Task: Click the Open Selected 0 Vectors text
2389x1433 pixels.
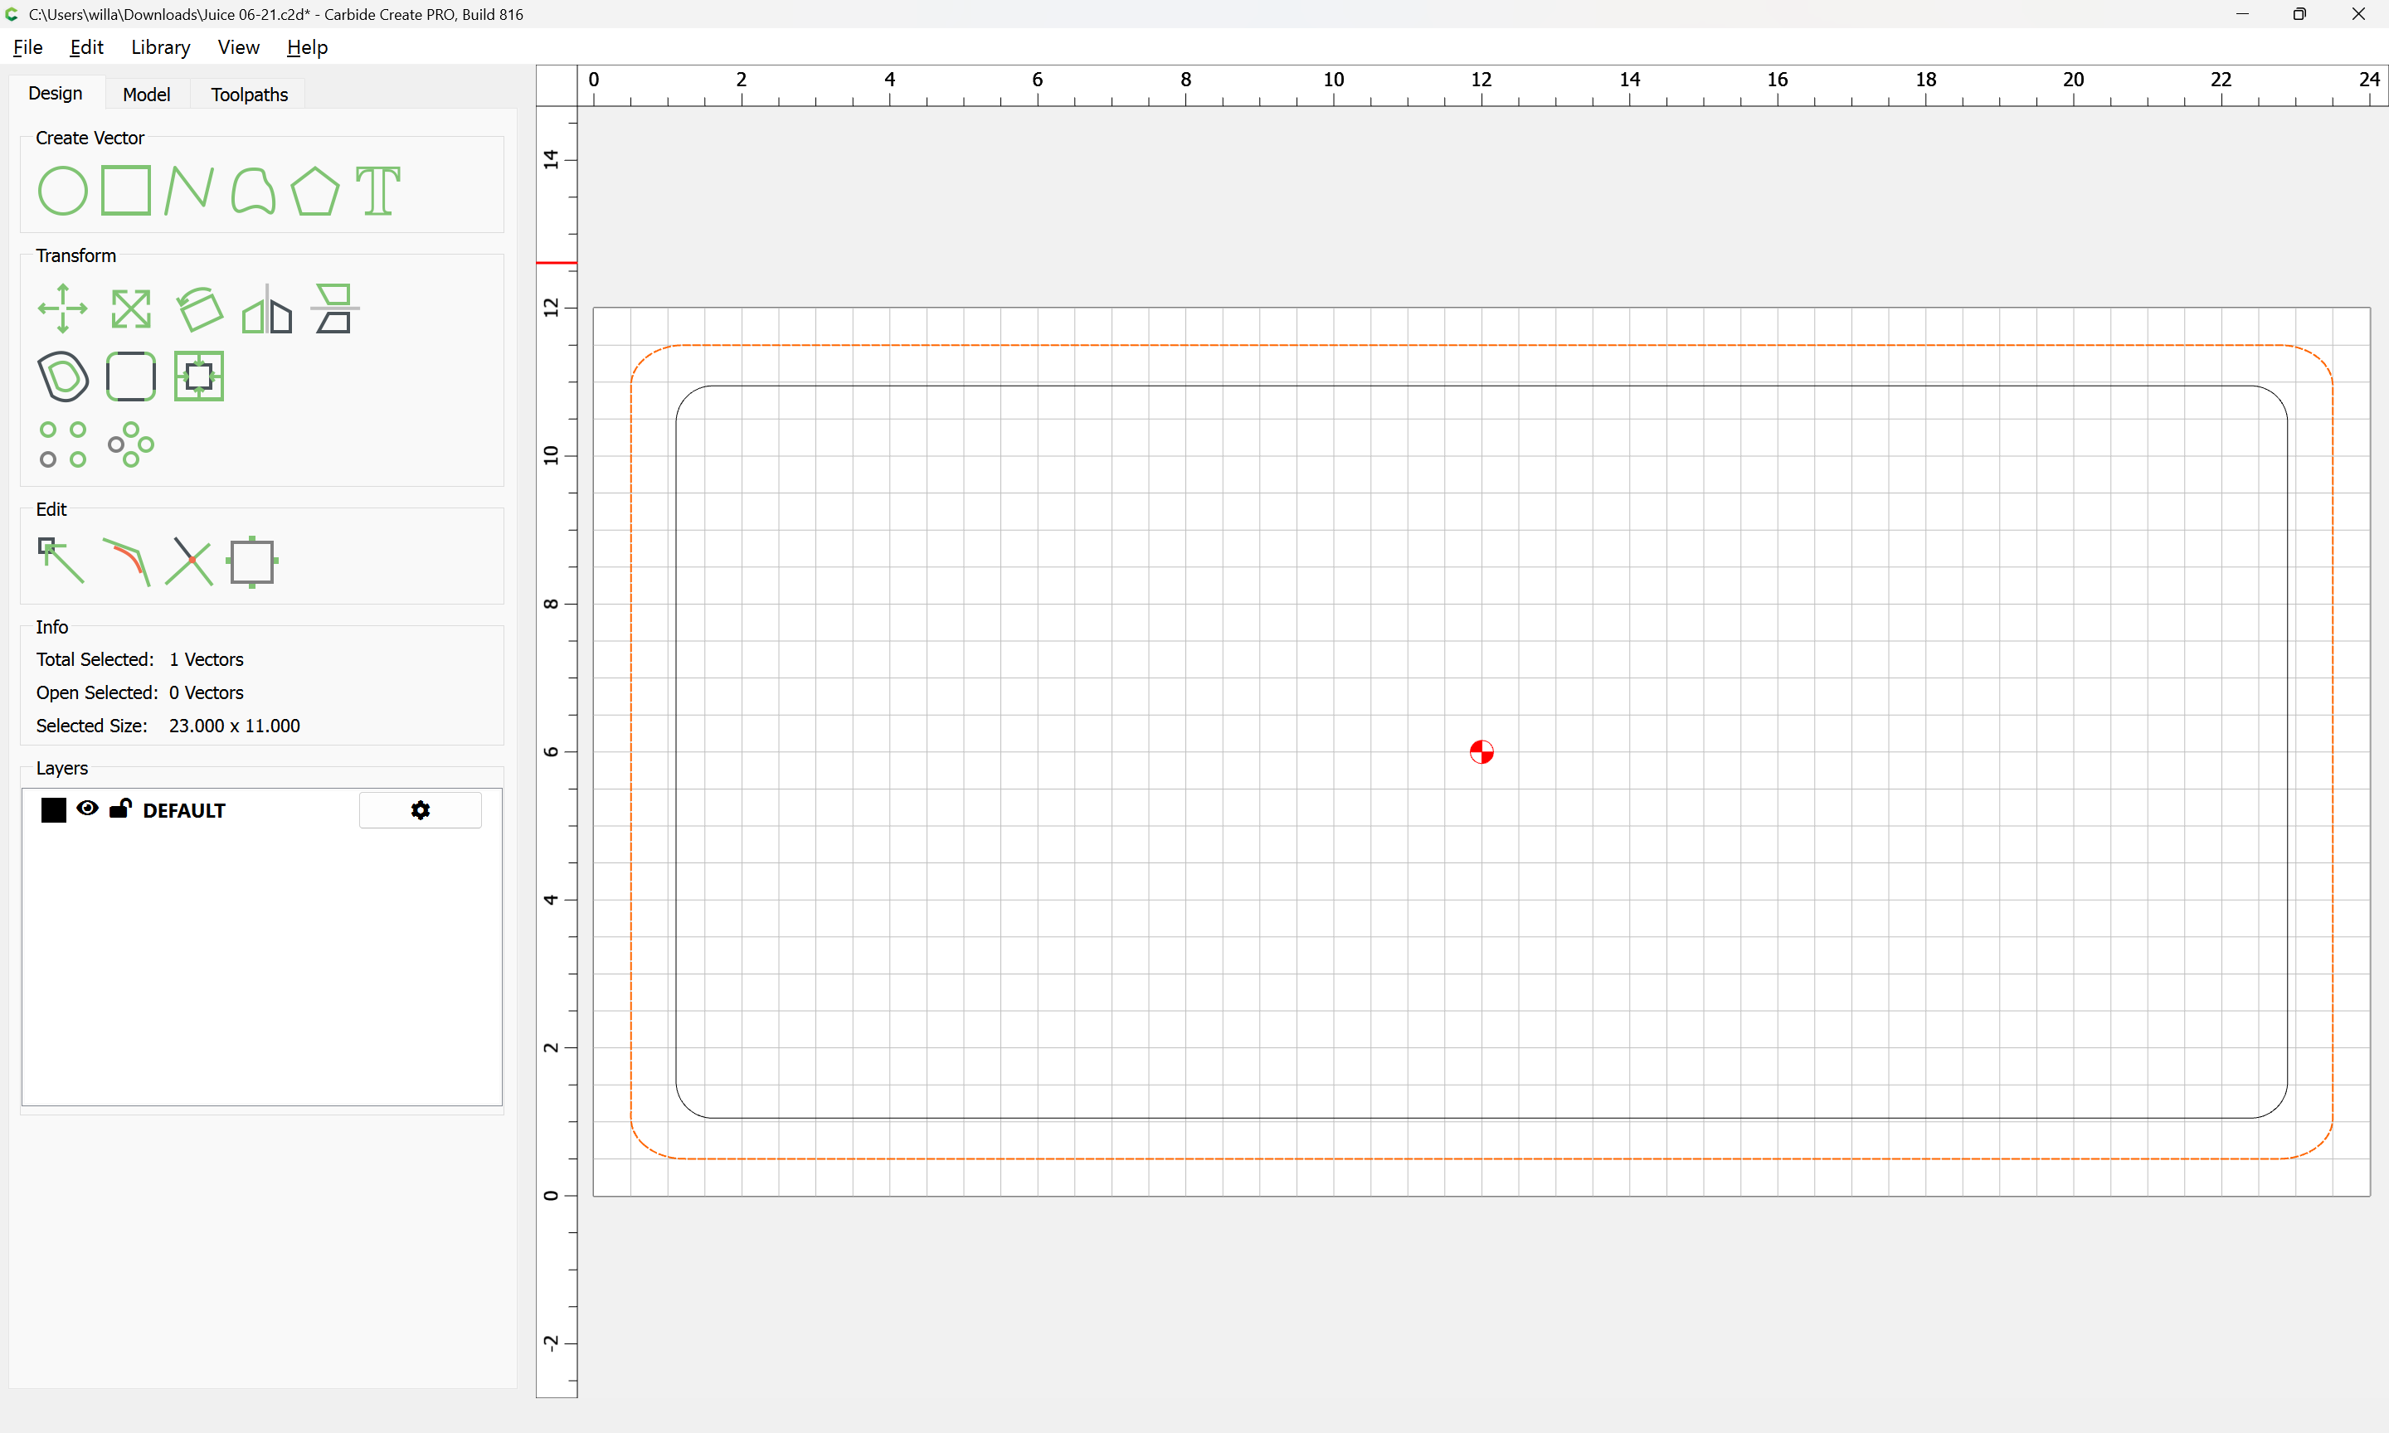Action: point(140,692)
